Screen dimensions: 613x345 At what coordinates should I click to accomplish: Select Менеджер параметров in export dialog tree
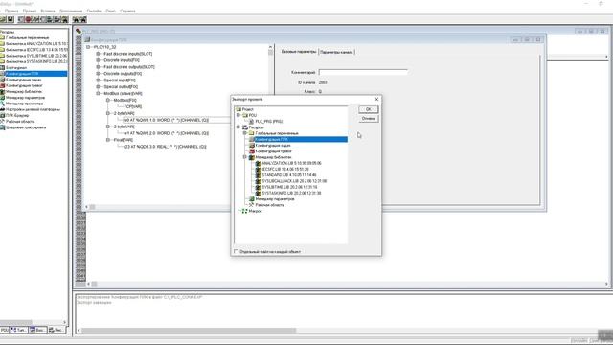275,199
